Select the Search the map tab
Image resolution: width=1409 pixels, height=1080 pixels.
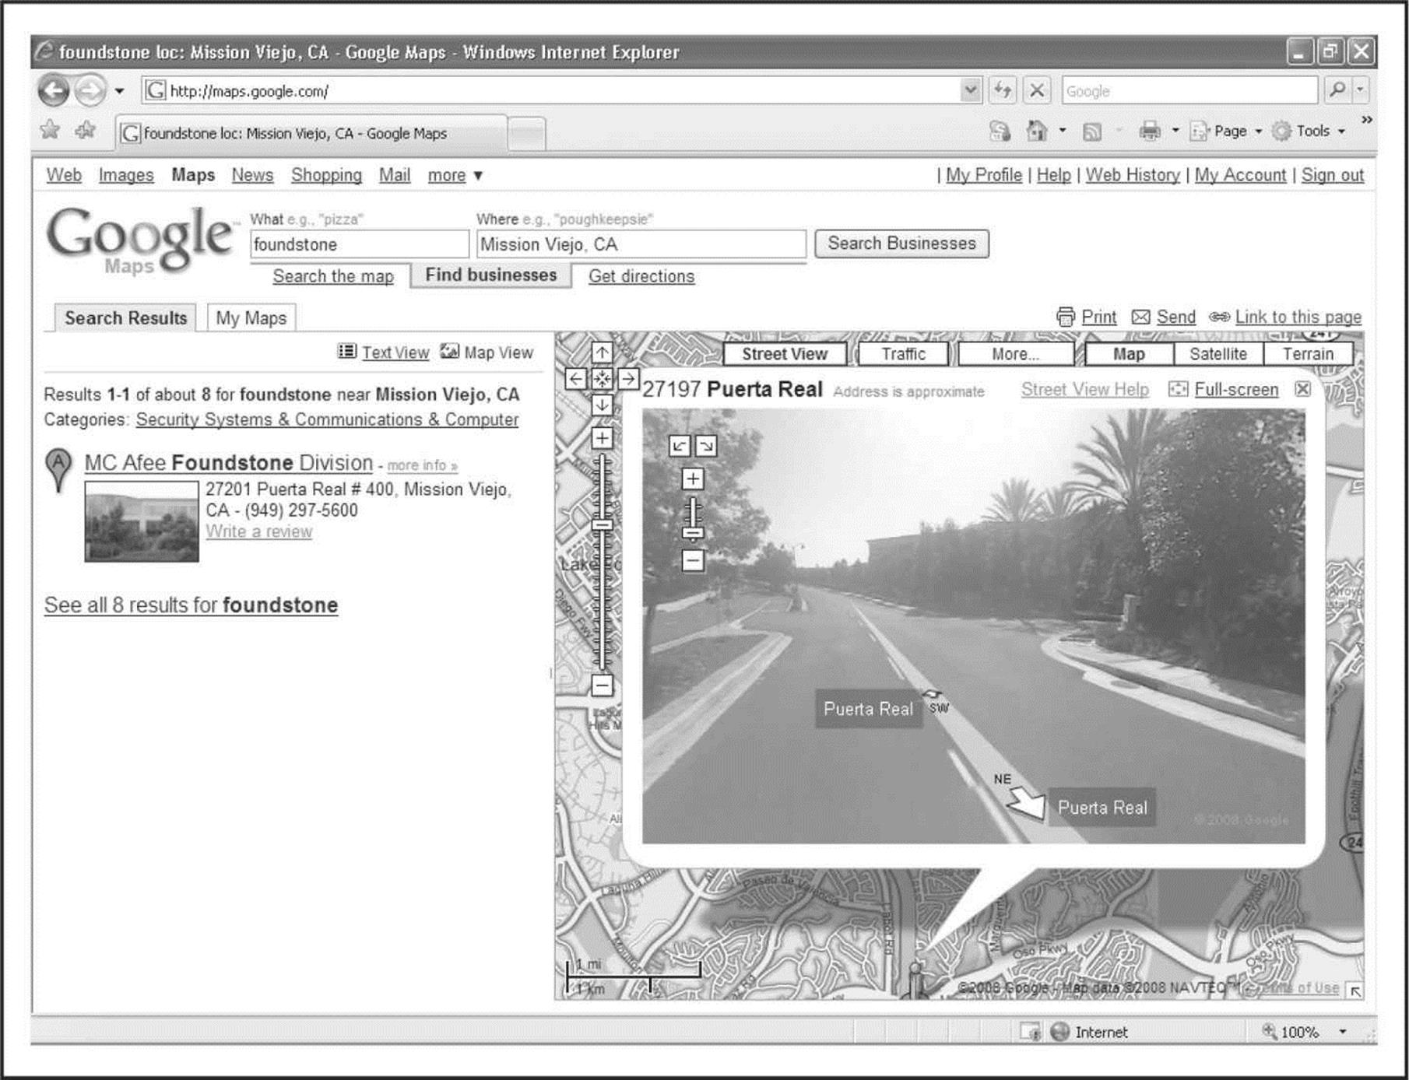coord(332,276)
